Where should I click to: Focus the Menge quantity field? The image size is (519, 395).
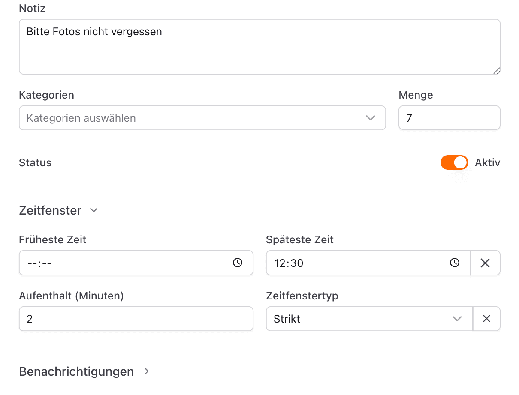[449, 118]
